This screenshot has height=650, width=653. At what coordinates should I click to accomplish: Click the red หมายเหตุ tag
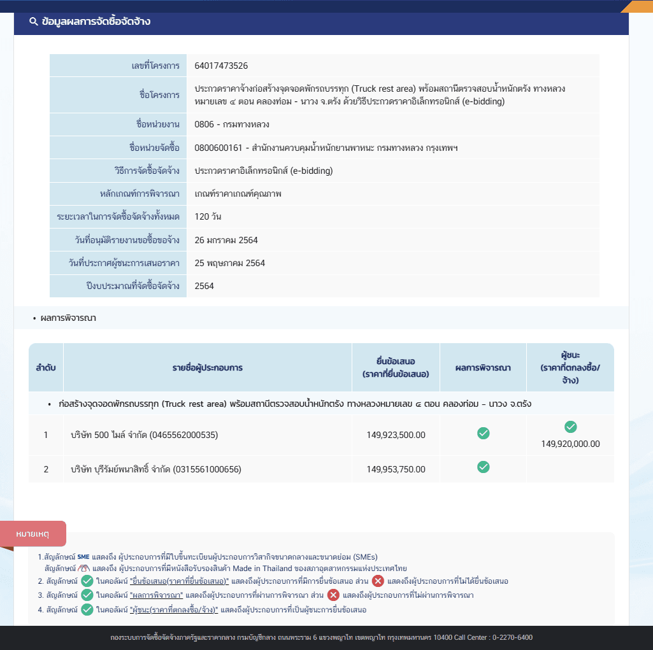[32, 533]
